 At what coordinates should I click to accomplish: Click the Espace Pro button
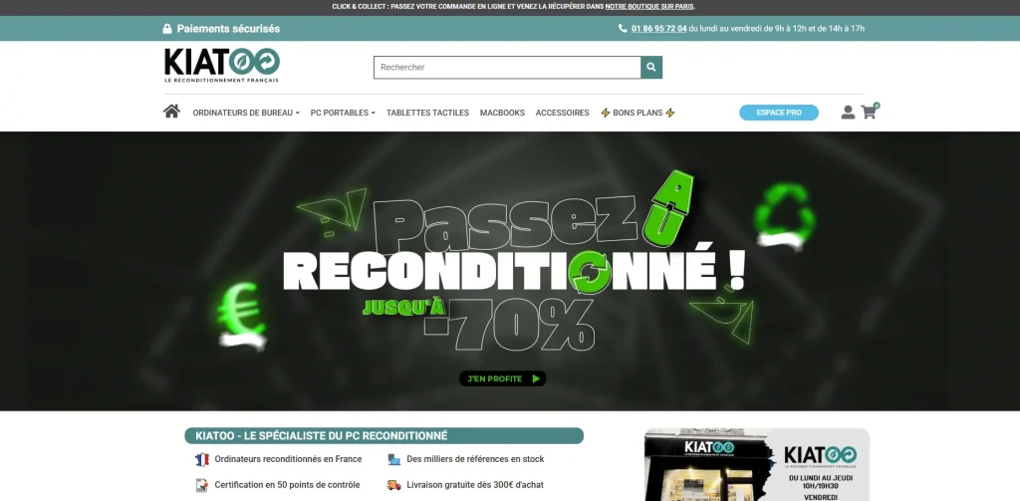[779, 113]
